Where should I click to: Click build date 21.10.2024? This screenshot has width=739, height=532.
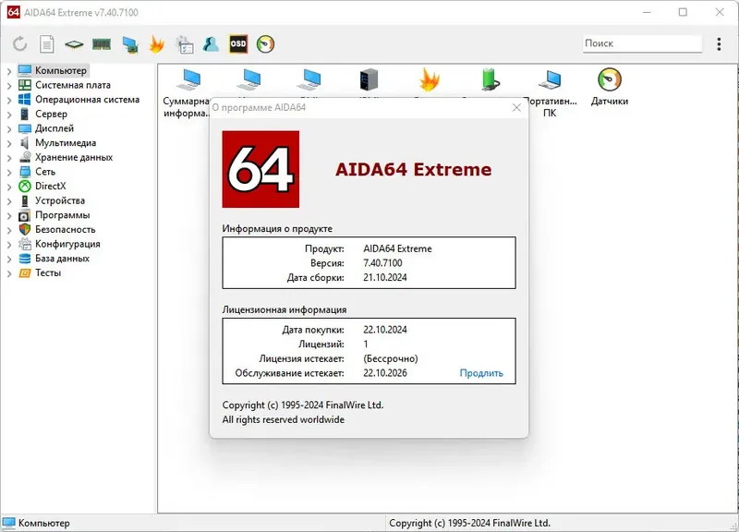click(x=385, y=277)
